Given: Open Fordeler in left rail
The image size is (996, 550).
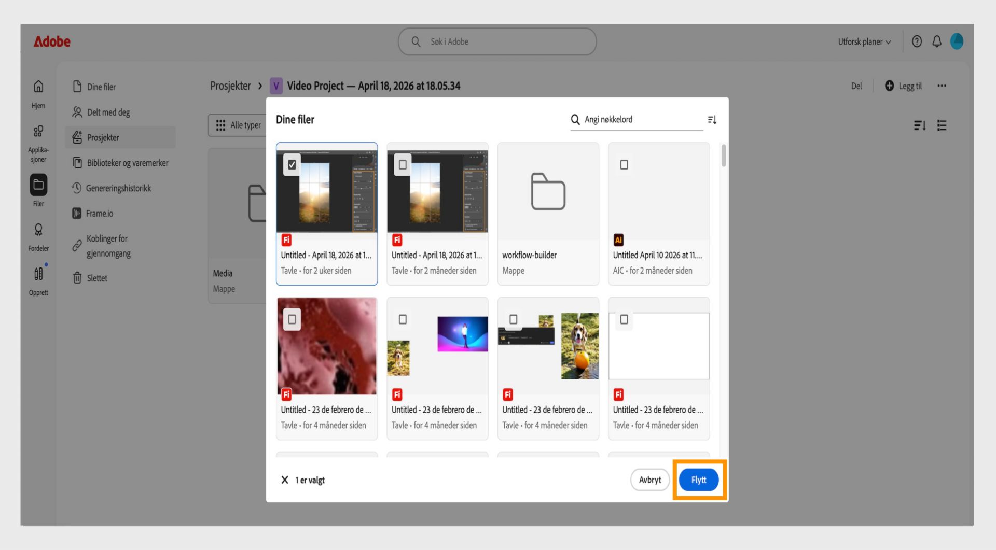Looking at the screenshot, I should [x=38, y=237].
